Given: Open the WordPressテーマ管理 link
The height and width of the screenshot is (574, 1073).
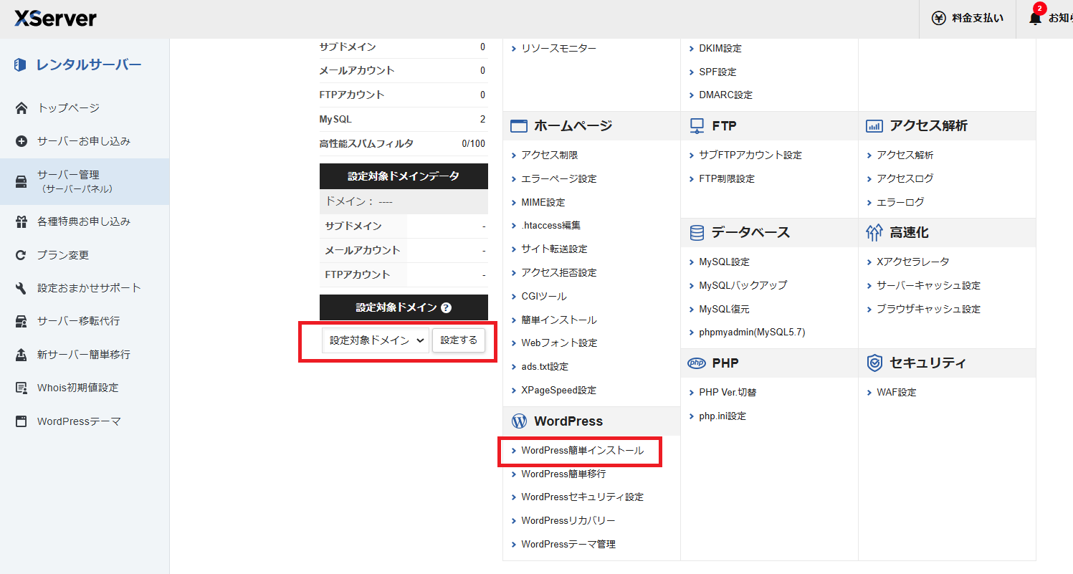Looking at the screenshot, I should pos(568,545).
